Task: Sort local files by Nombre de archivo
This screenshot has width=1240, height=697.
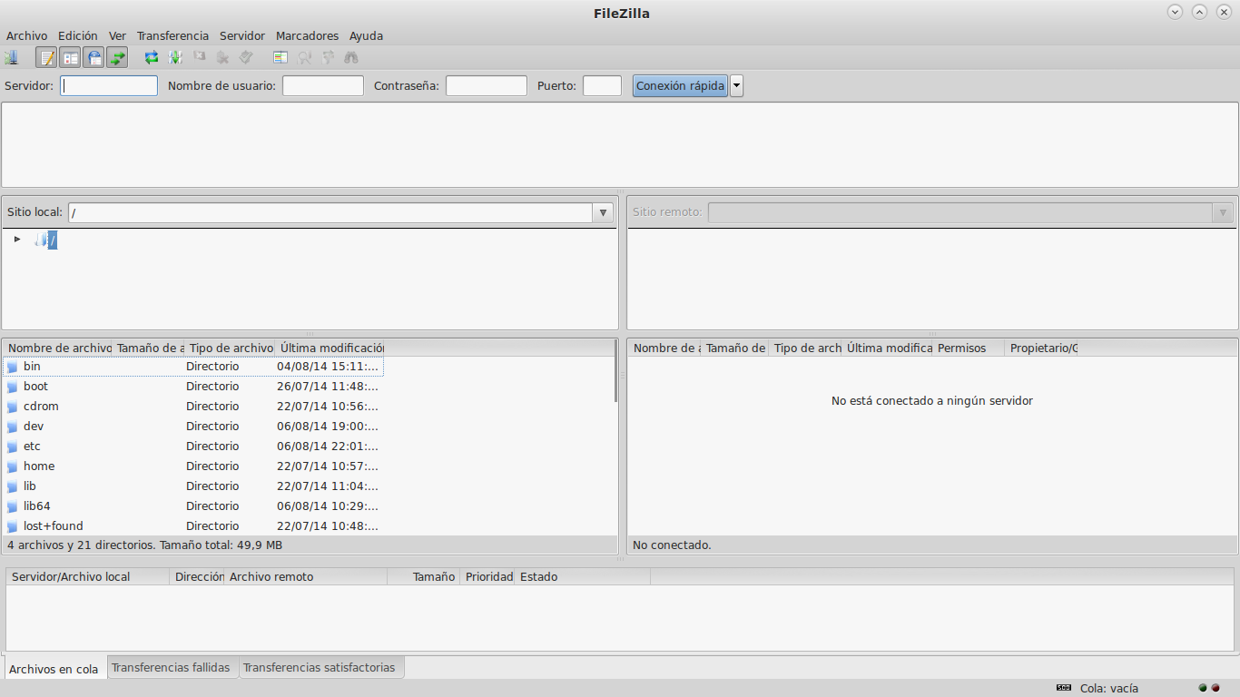Action: pyautogui.click(x=57, y=348)
